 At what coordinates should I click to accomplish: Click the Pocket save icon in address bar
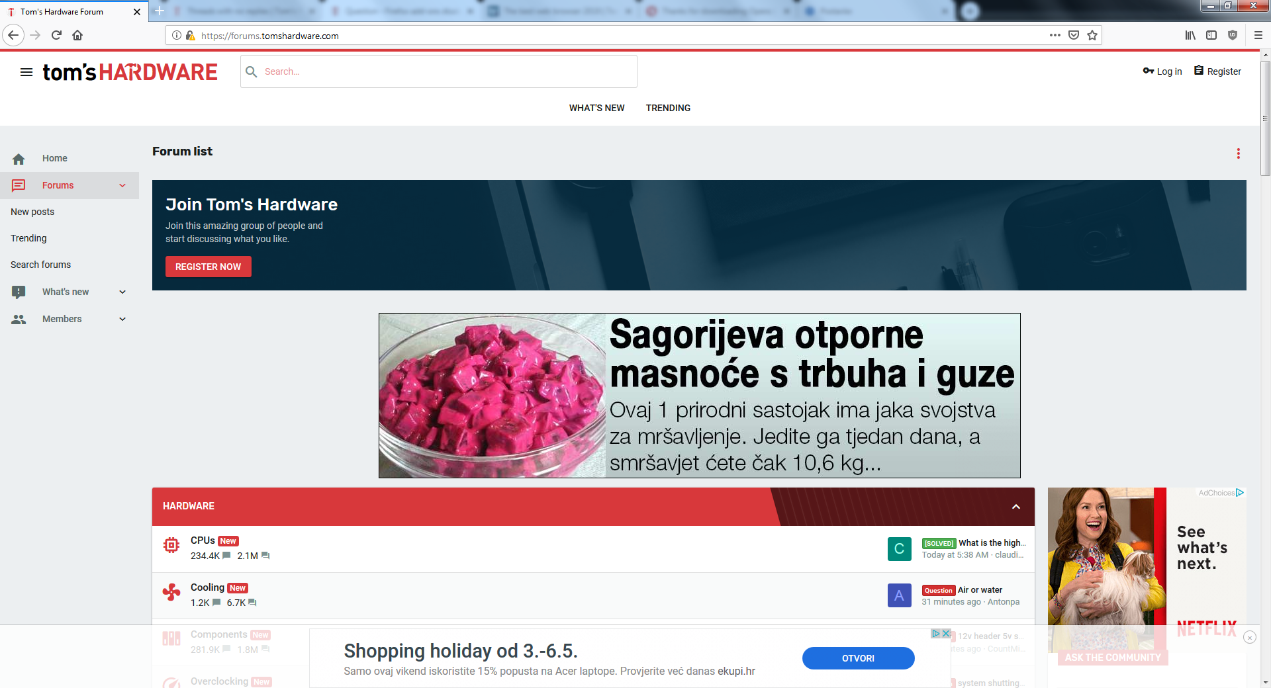[x=1074, y=35]
